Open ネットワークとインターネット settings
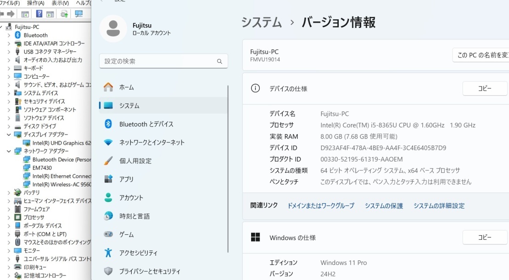509x280 pixels. click(x=151, y=142)
